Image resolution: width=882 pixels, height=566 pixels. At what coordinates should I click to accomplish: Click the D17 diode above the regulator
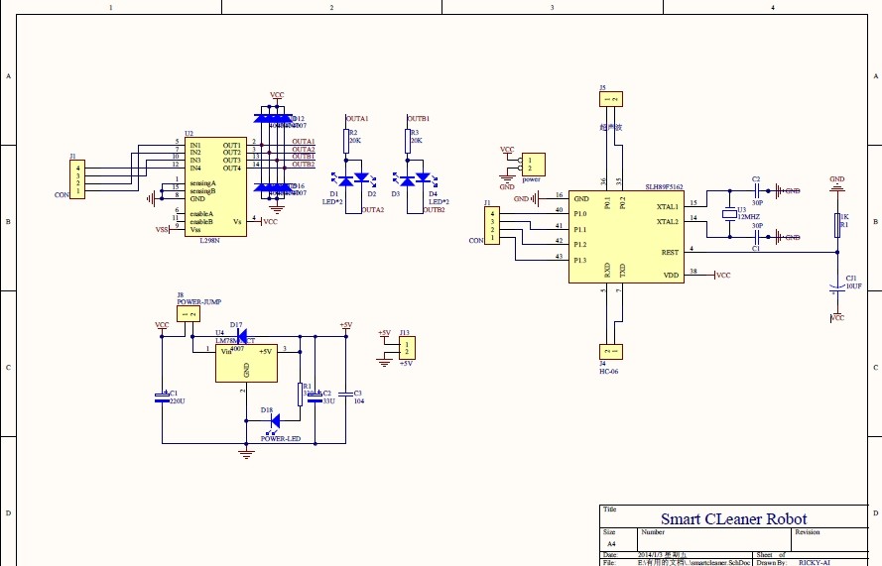click(241, 334)
